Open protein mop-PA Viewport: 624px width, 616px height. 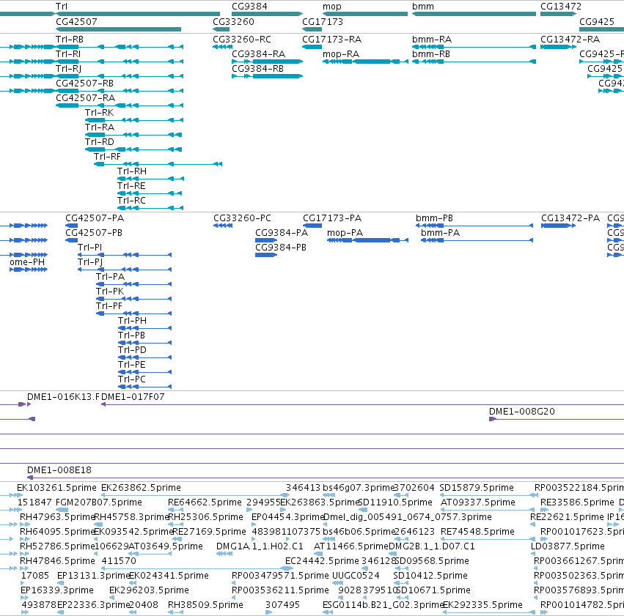(345, 233)
